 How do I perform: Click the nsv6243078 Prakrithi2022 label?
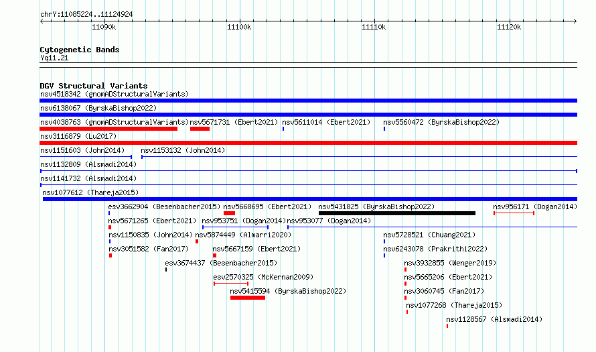click(x=435, y=249)
